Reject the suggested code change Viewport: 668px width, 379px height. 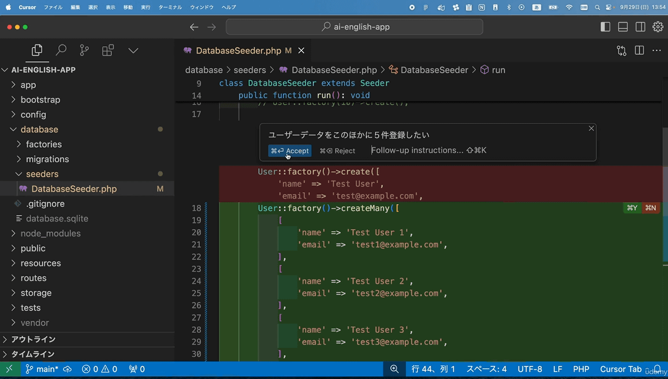(338, 151)
